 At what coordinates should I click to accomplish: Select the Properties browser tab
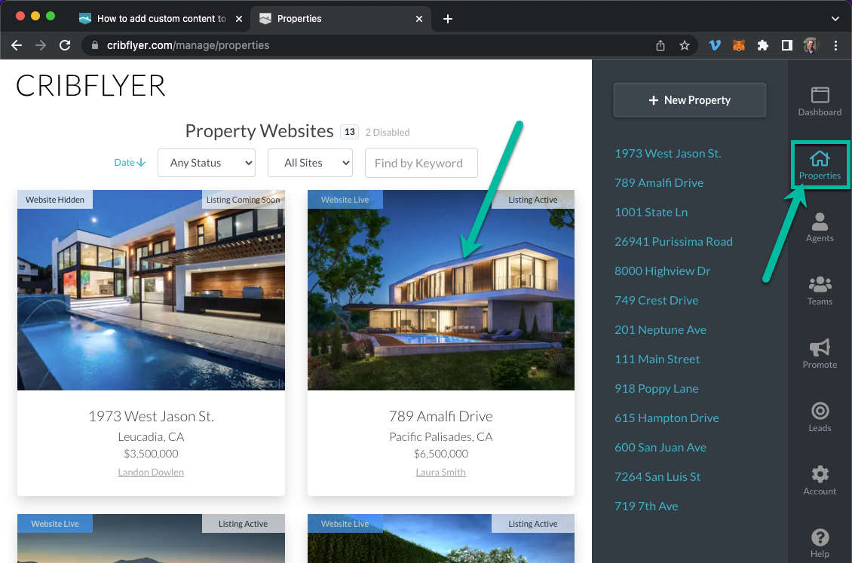[342, 19]
